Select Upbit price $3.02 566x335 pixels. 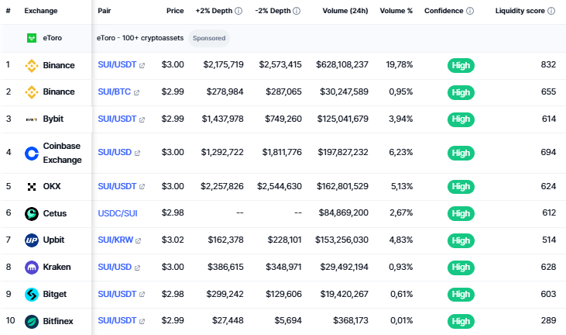point(173,240)
